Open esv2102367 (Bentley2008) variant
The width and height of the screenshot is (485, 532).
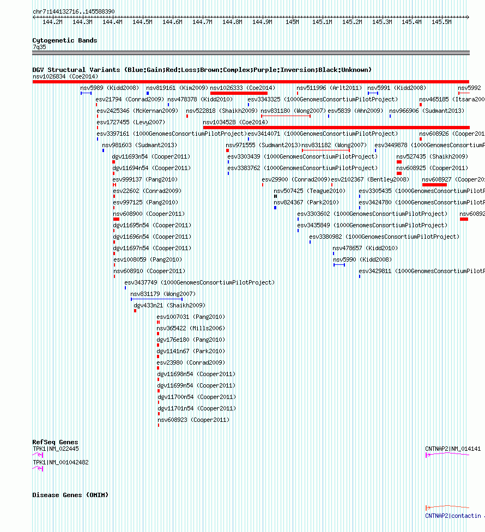[370, 179]
